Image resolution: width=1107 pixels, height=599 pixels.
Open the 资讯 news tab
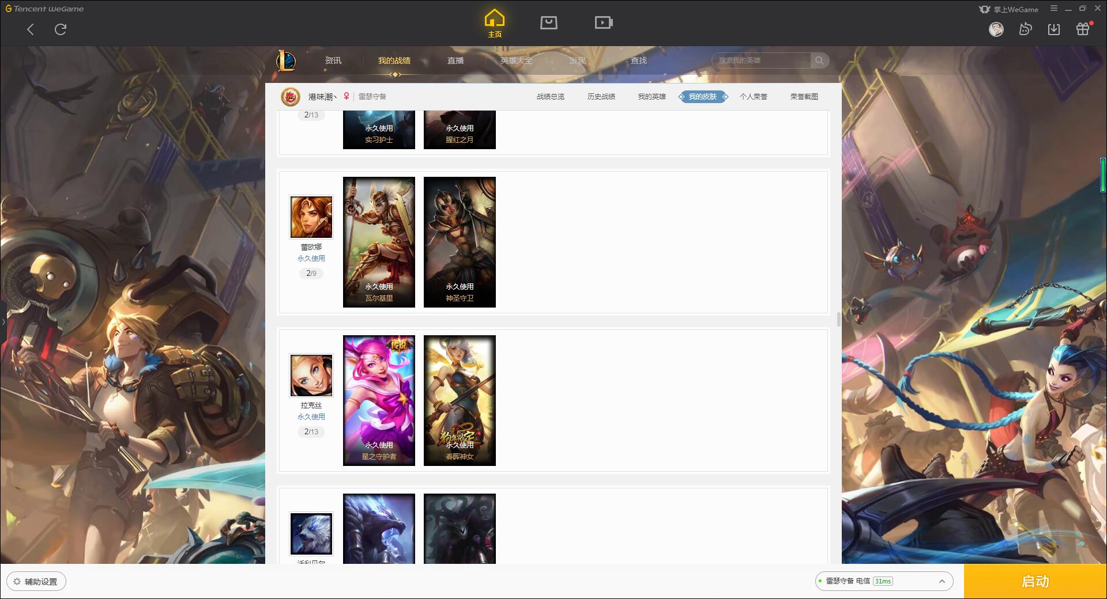333,60
